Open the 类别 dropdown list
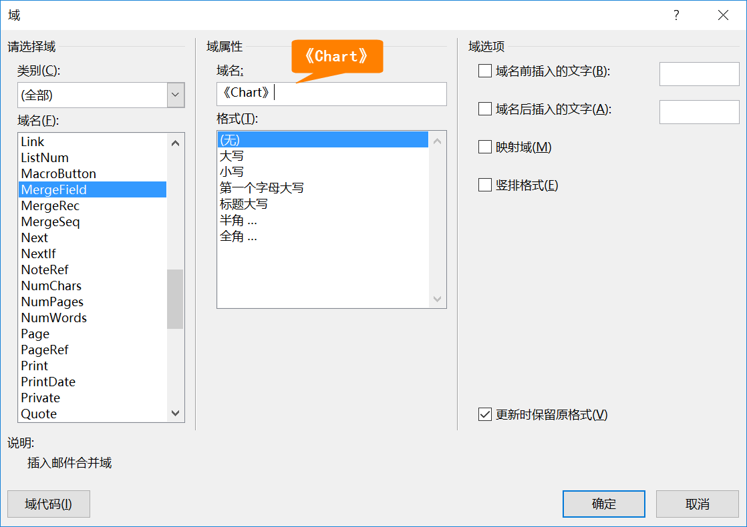747x527 pixels. click(176, 95)
